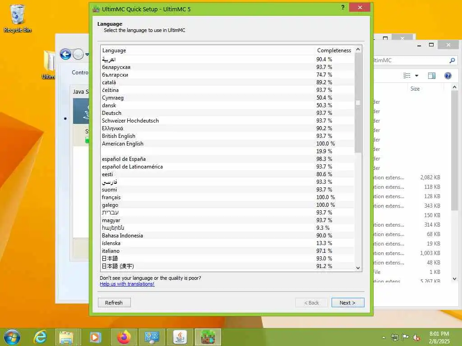Click the search magnifier in the Explorer window
This screenshot has height=346, width=462.
point(452,60)
